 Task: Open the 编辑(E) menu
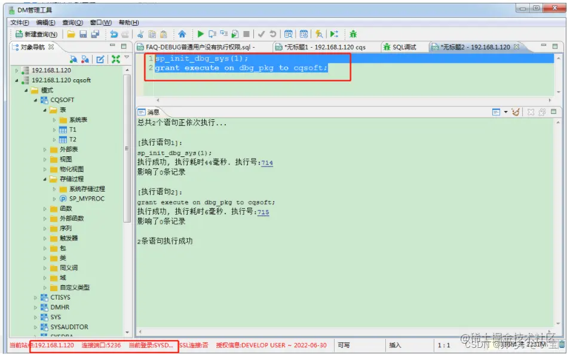pos(45,23)
